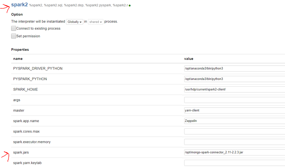Click the spark.yarn.keytab value field
Screen dimensions: 285x168
click(234, 163)
